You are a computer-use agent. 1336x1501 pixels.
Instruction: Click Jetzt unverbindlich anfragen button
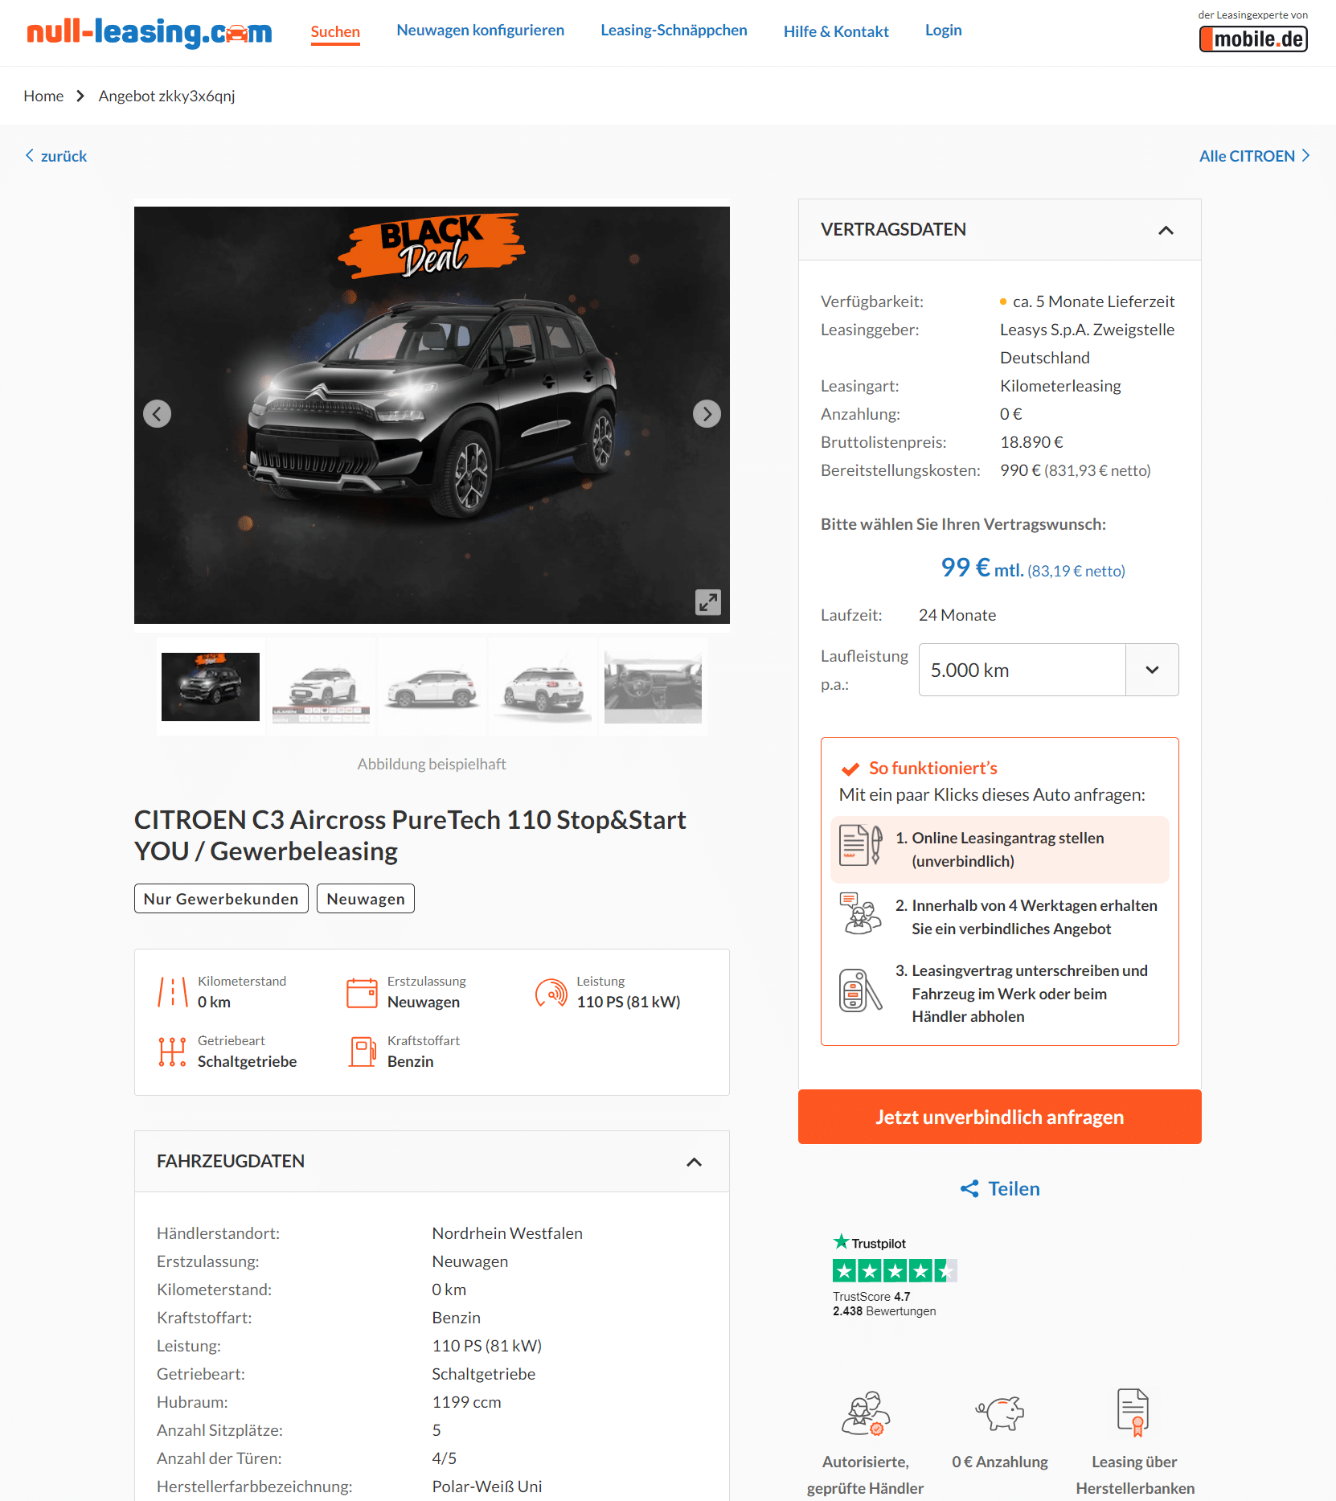tap(999, 1117)
